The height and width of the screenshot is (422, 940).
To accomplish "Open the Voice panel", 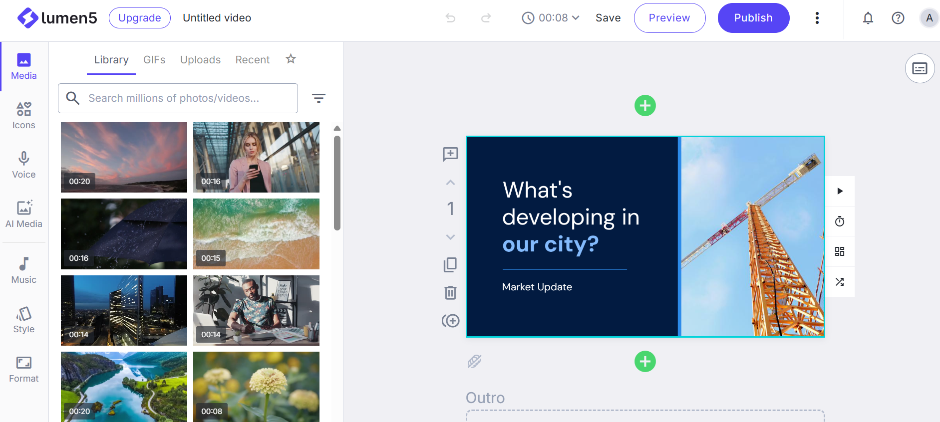I will pyautogui.click(x=24, y=165).
